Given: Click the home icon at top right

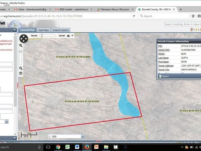Looking at the screenshot, I should (x=191, y=29).
